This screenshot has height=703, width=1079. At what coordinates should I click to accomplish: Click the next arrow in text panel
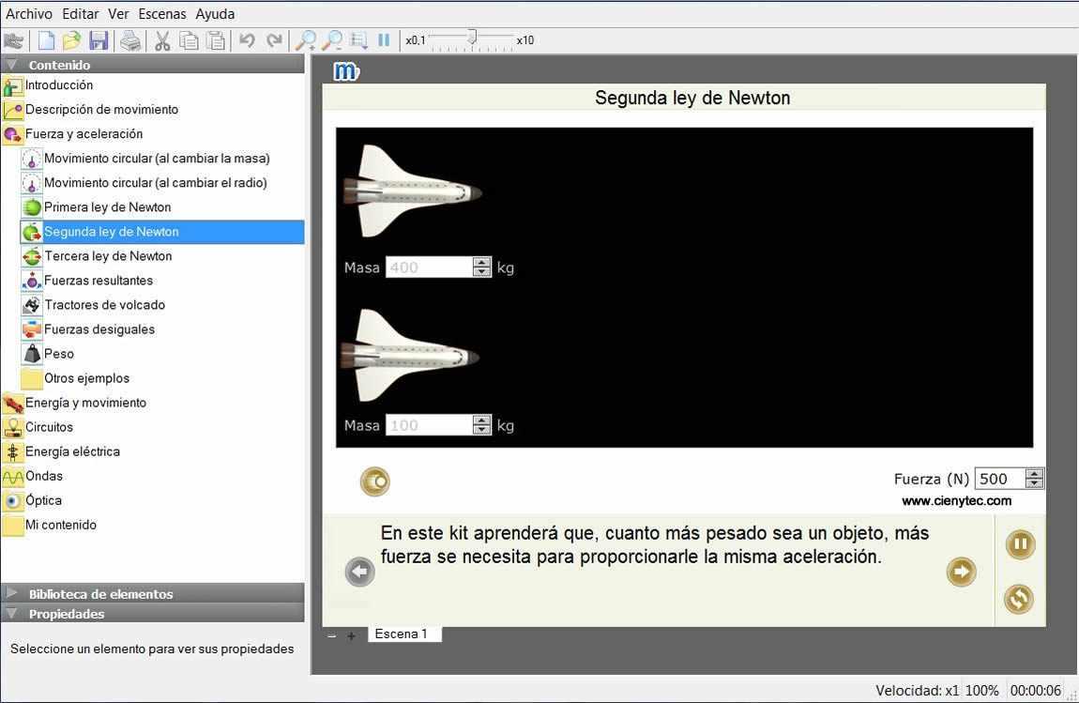(x=961, y=572)
